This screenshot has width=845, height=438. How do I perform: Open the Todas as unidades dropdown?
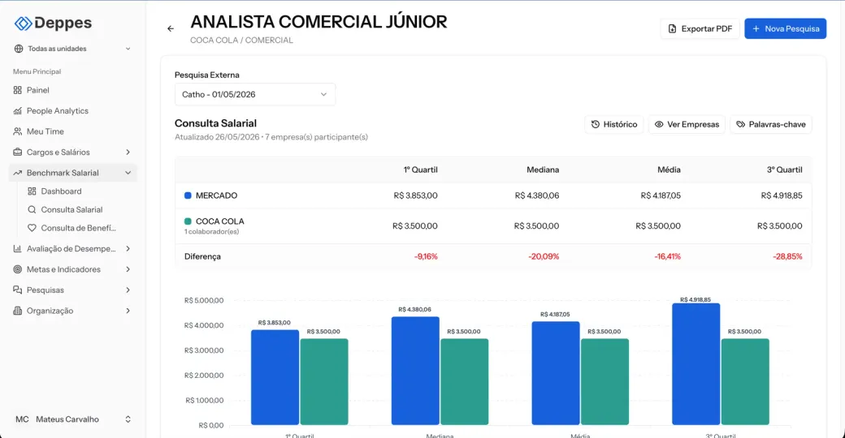73,49
